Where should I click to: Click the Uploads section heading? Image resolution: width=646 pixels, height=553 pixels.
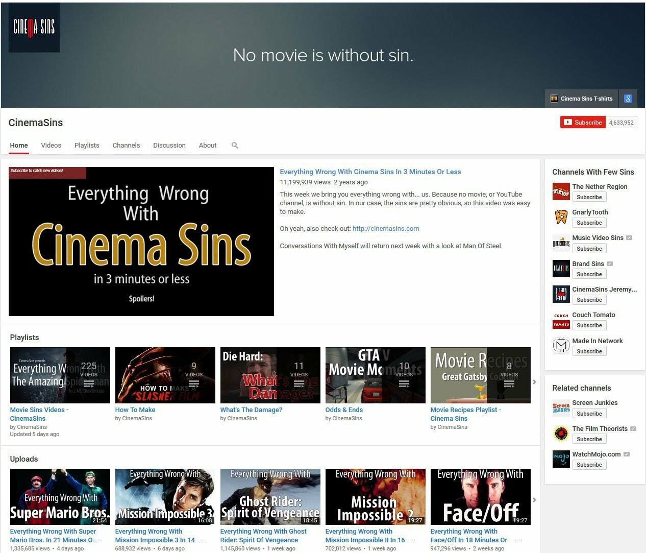pos(24,459)
